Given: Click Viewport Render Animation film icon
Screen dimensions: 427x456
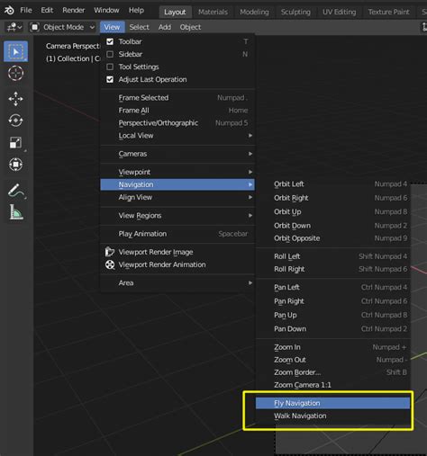Looking at the screenshot, I should click(x=110, y=264).
